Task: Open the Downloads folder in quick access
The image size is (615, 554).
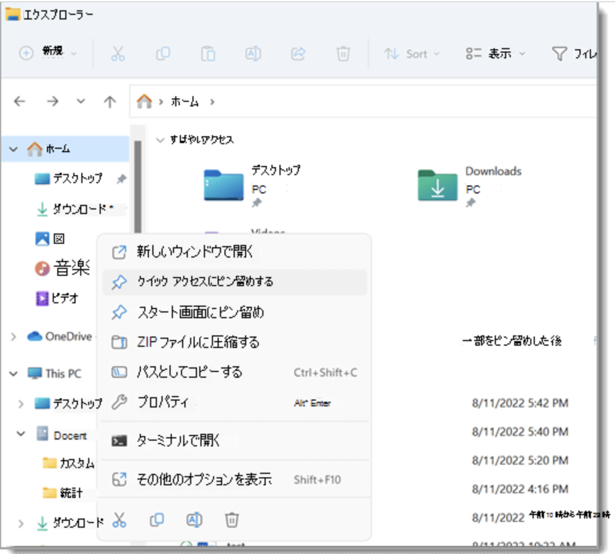Action: click(x=438, y=185)
